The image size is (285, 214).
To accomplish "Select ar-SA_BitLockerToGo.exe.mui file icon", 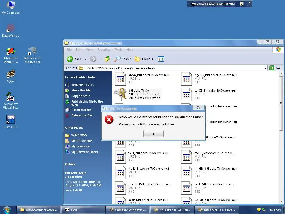I will tap(120, 79).
